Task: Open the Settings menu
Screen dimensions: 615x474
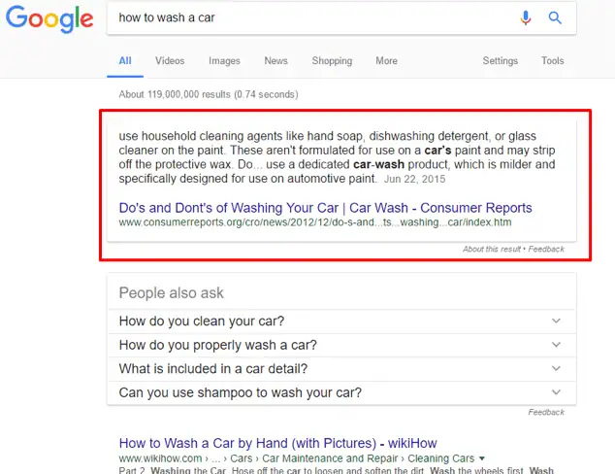Action: point(501,61)
